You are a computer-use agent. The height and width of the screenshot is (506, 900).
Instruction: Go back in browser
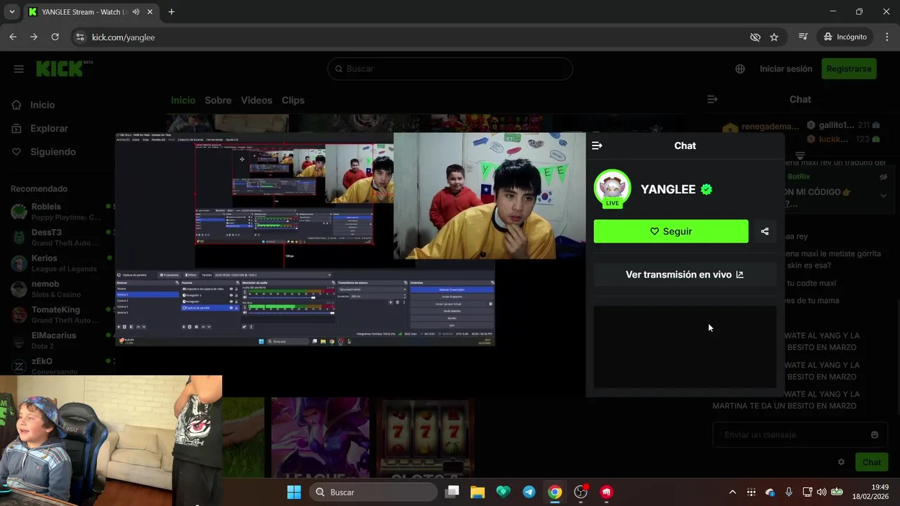13,37
